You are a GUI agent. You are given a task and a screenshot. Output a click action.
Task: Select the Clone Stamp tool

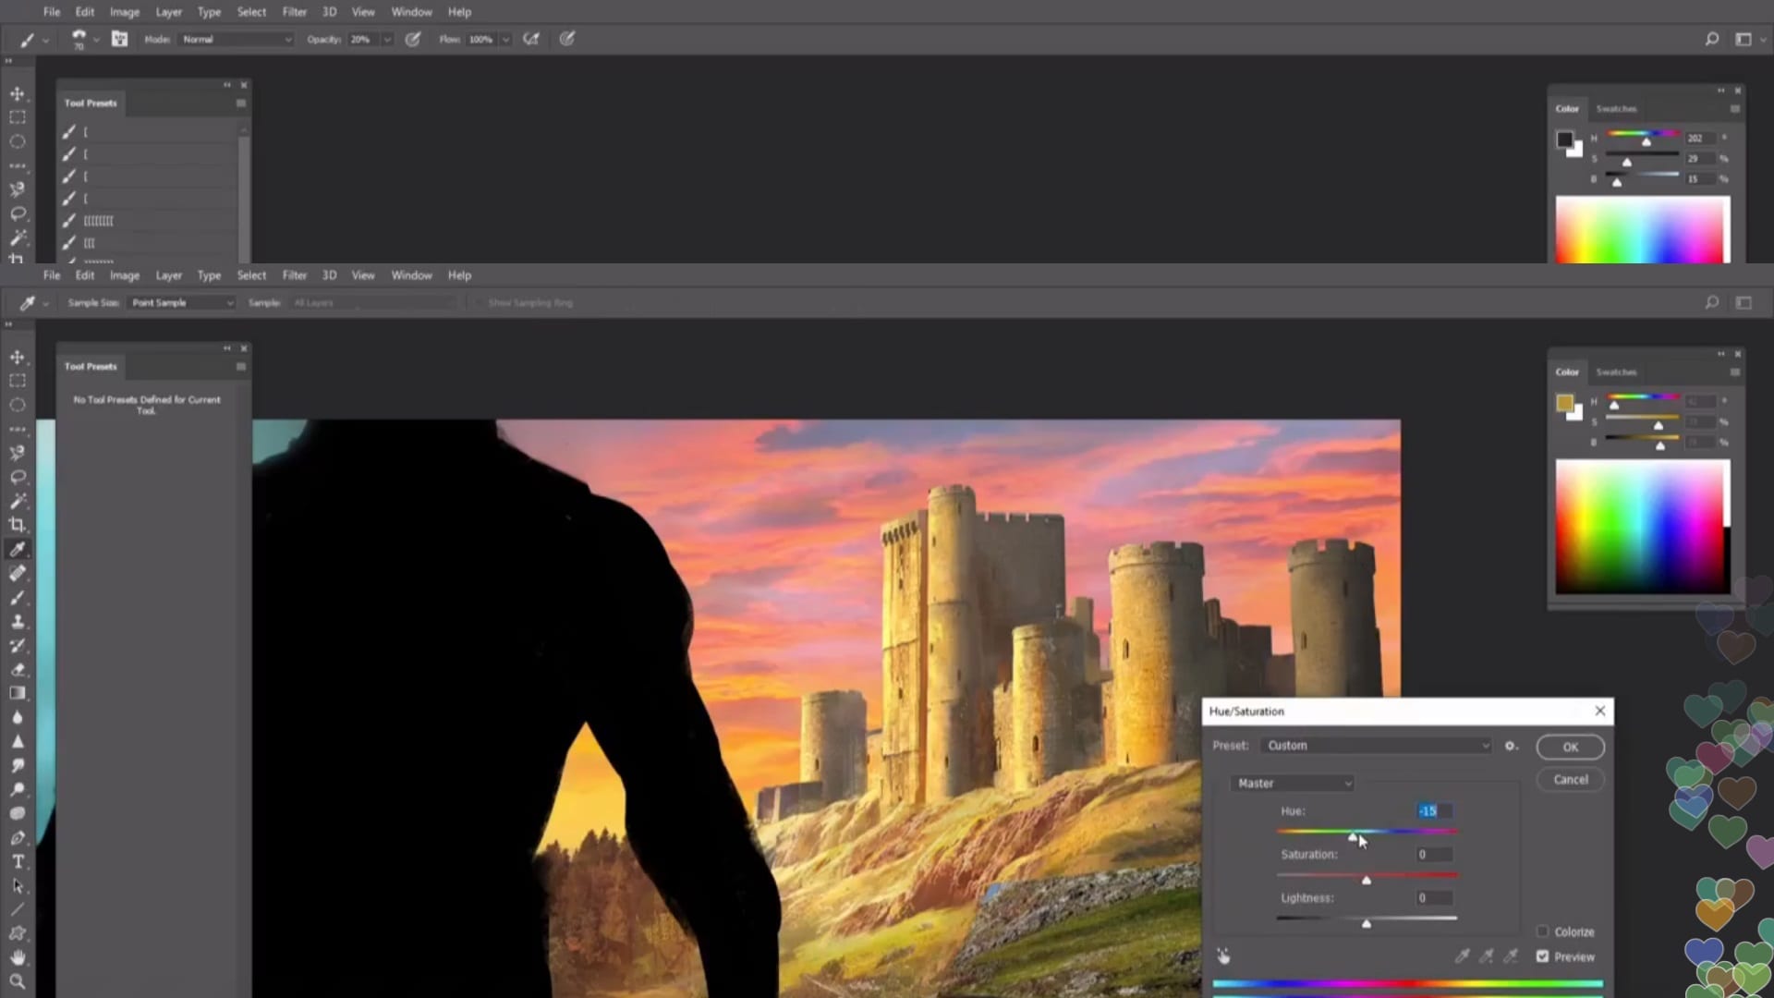18,621
